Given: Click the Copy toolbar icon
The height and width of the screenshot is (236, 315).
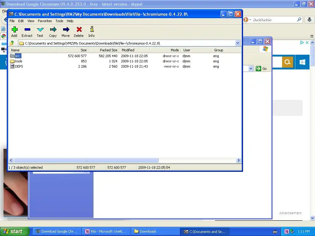Looking at the screenshot, I should (x=53, y=29).
